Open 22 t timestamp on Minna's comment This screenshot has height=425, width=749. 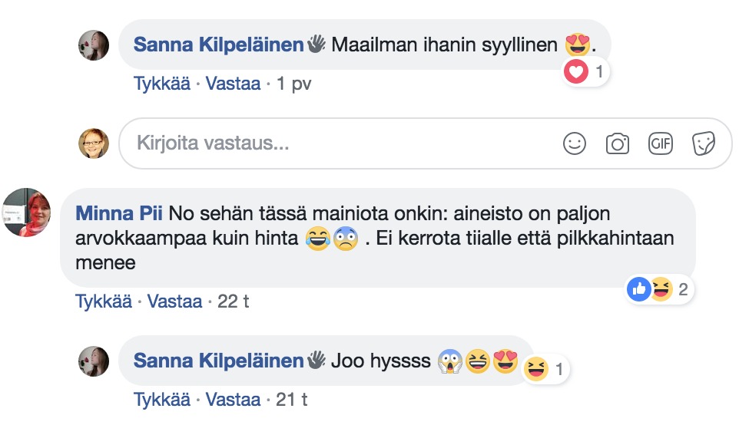[x=233, y=301]
